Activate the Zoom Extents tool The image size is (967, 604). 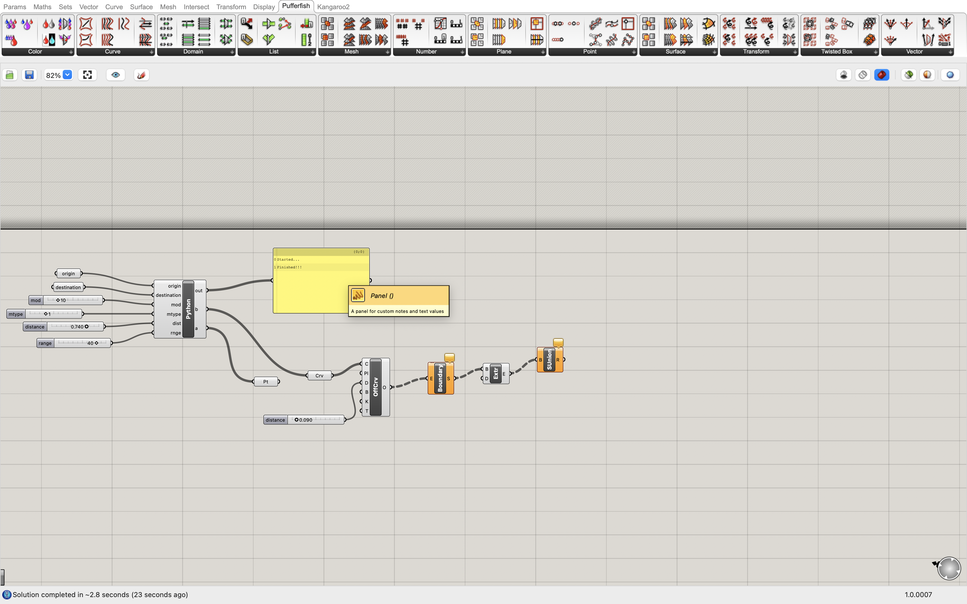[x=87, y=75]
